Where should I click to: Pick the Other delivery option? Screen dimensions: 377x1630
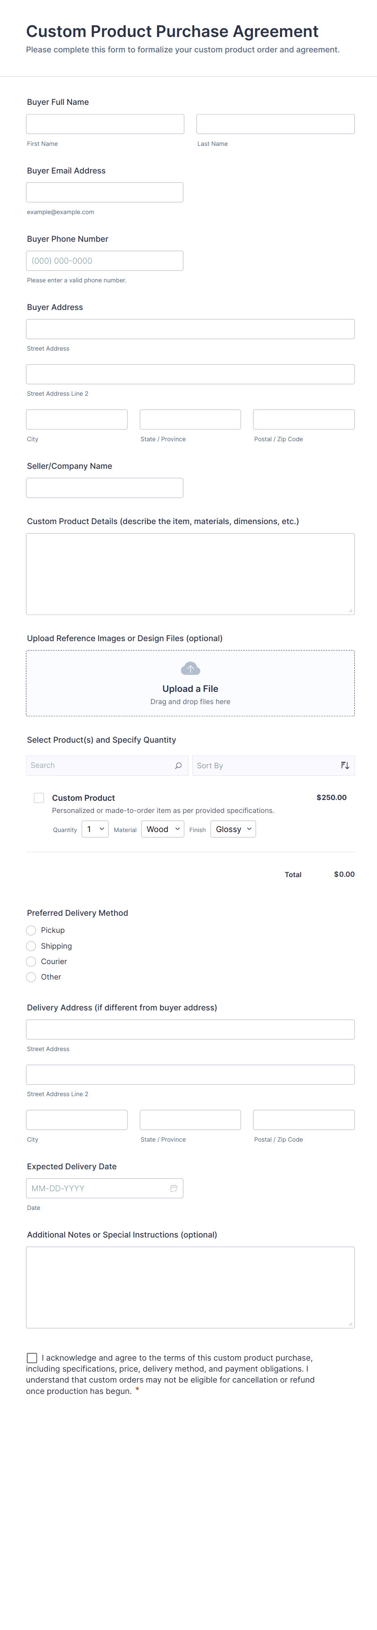pyautogui.click(x=31, y=977)
